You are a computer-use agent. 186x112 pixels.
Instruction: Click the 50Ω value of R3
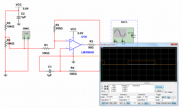(x=91, y=47)
